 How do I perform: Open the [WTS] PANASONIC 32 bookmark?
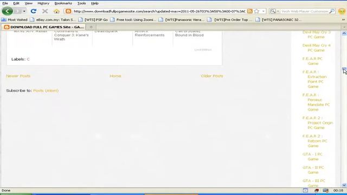click(x=278, y=19)
